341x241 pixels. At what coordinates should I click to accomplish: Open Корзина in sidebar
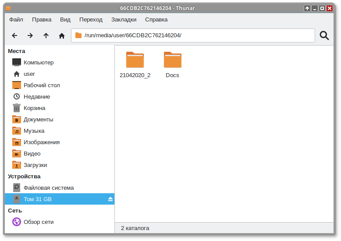pos(34,108)
